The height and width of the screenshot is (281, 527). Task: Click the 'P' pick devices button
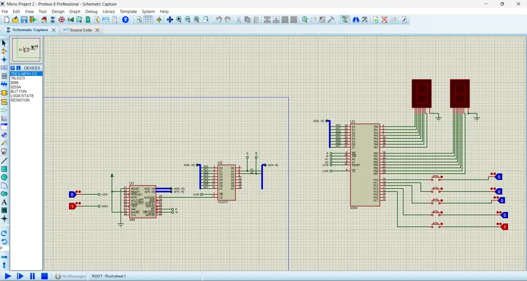13,68
